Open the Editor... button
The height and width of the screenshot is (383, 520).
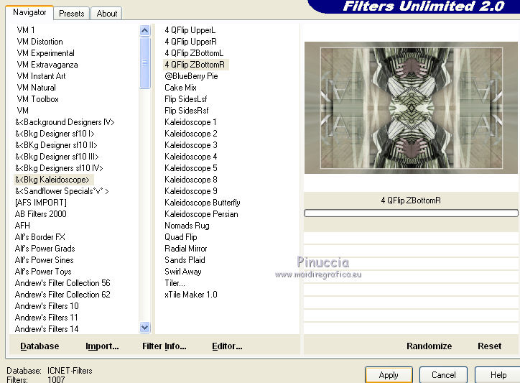pos(227,346)
